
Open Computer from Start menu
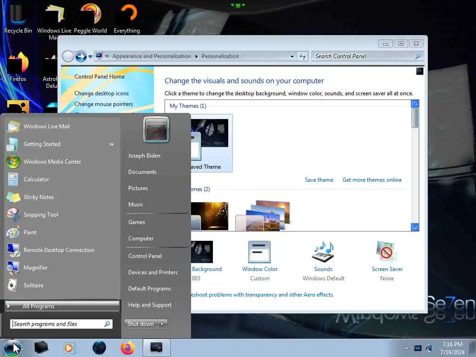tap(140, 238)
